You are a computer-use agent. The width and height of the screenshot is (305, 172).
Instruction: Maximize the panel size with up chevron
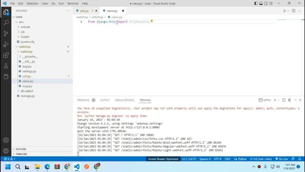295,100
